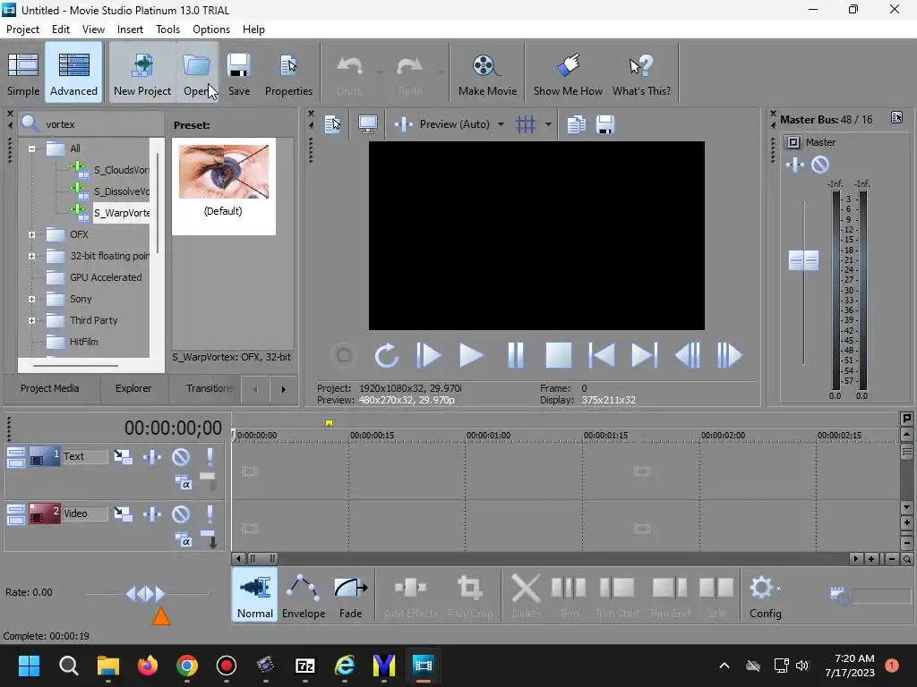The width and height of the screenshot is (917, 687).
Task: Solo the Text track
Action: click(x=210, y=457)
